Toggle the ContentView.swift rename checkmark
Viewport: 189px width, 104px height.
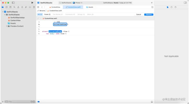pyautogui.click(x=38, y=18)
